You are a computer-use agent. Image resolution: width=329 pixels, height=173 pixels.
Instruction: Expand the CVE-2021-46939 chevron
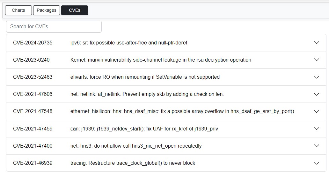[316, 163]
